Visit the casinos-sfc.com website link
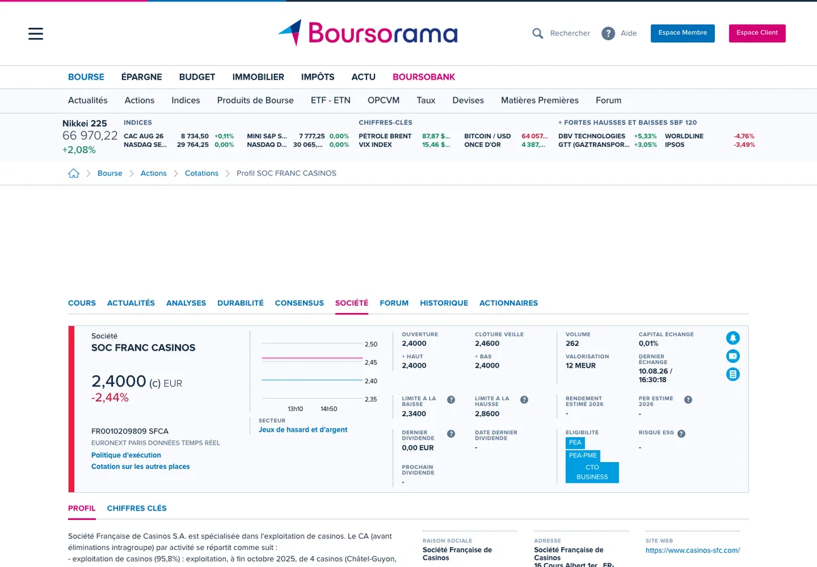Screen dimensions: 817x567 pyautogui.click(x=692, y=551)
